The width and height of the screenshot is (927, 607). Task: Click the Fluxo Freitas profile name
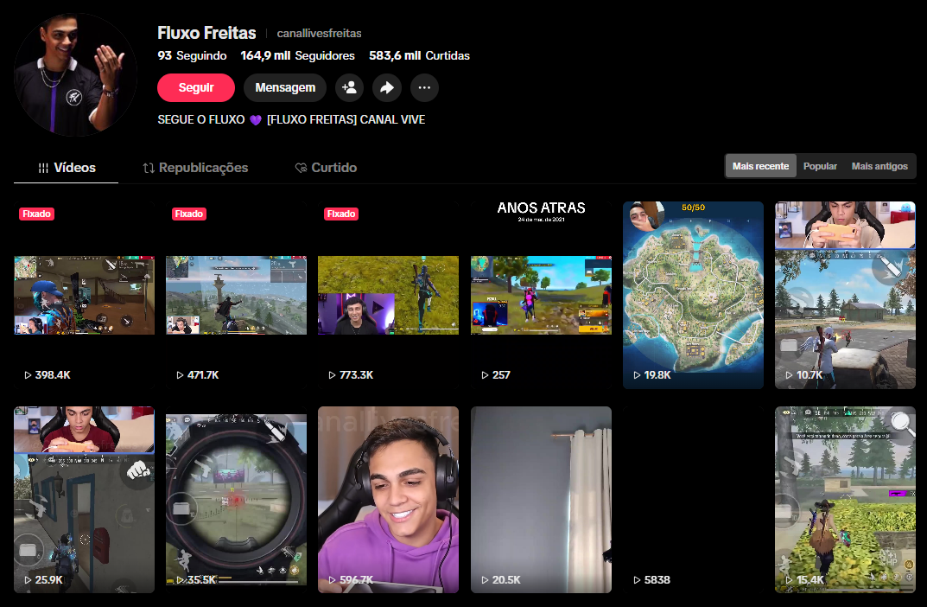tap(207, 33)
